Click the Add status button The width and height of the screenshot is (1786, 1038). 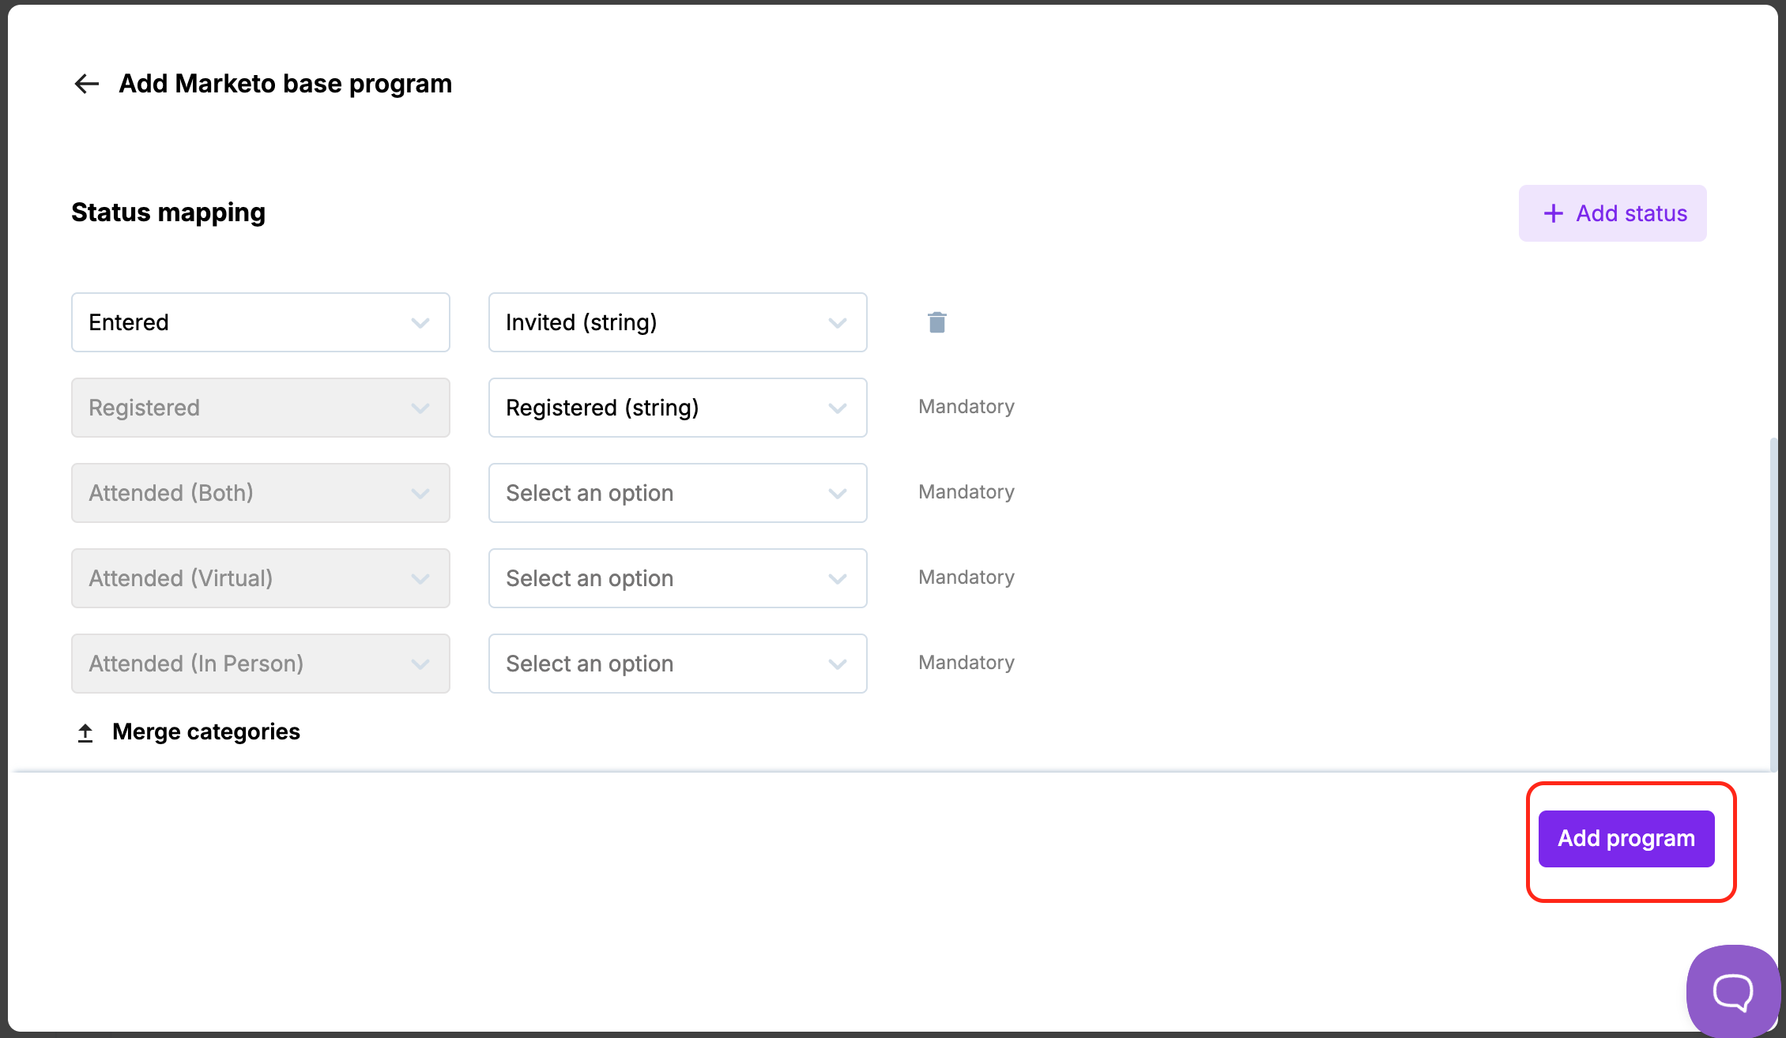[1612, 213]
